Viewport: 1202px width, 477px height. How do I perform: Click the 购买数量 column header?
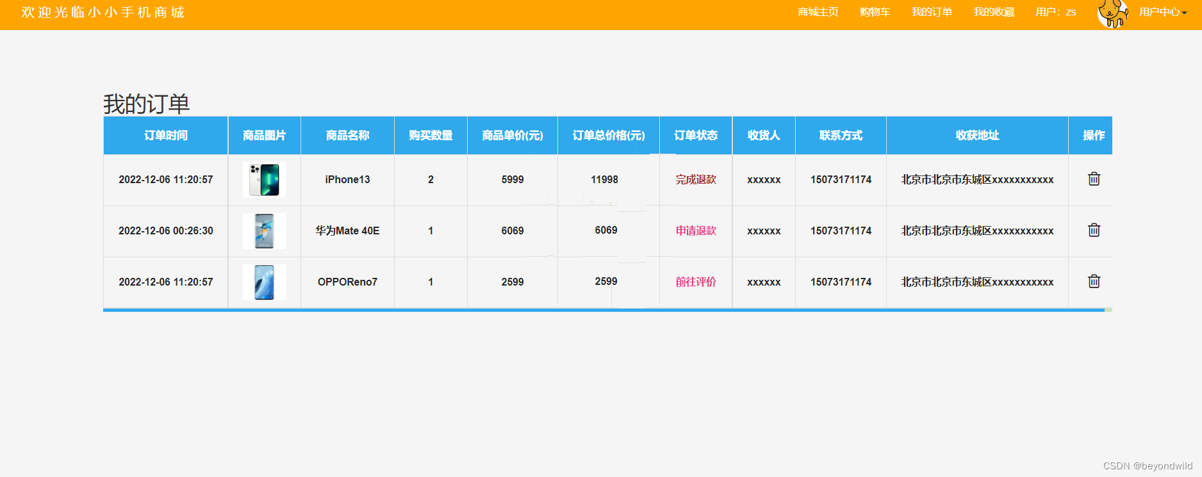click(x=431, y=136)
